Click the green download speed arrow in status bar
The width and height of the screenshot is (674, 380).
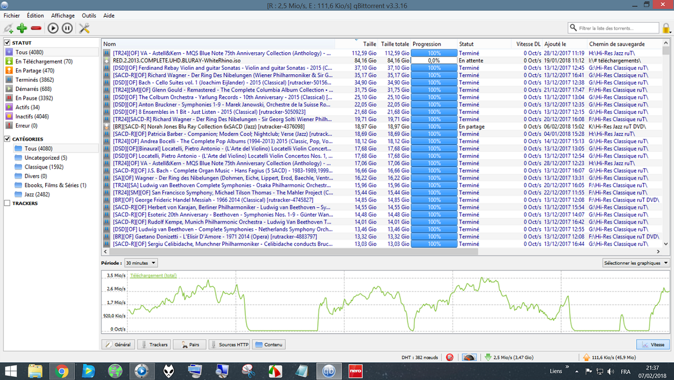[488, 357]
